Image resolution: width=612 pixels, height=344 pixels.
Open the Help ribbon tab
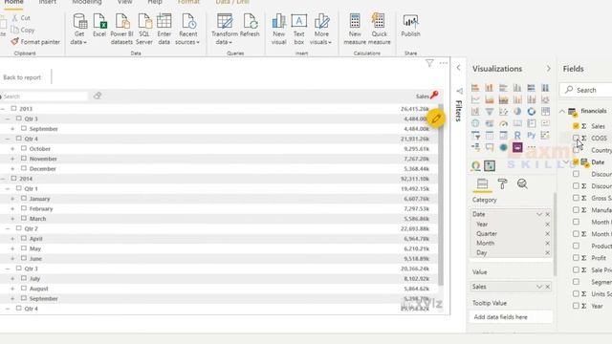tap(155, 2)
